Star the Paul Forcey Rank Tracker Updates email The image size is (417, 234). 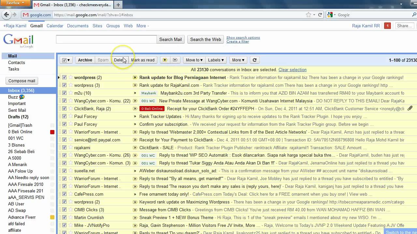pyautogui.click(x=70, y=116)
